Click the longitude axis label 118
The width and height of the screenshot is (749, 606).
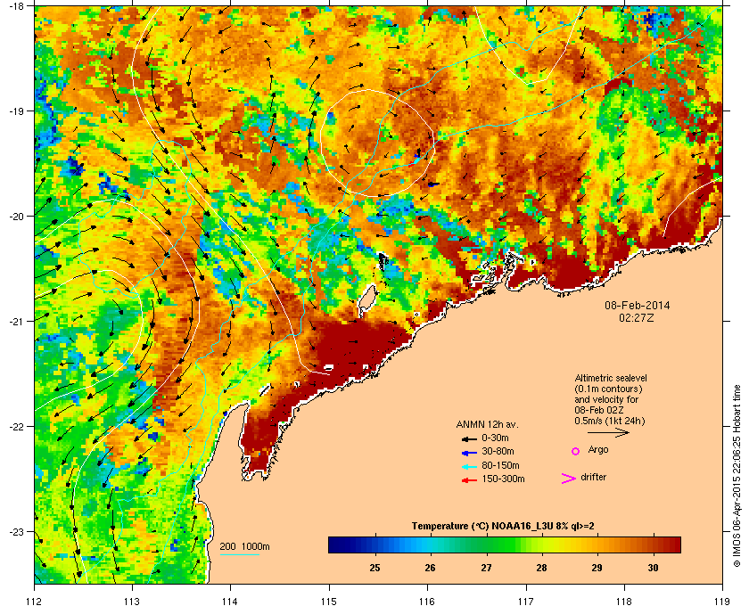coord(624,602)
